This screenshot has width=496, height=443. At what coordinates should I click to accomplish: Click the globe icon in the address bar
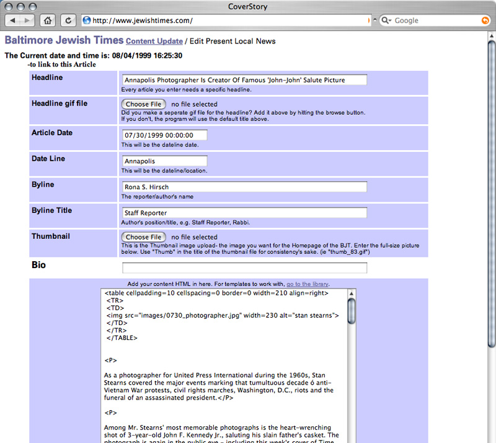pyautogui.click(x=86, y=20)
